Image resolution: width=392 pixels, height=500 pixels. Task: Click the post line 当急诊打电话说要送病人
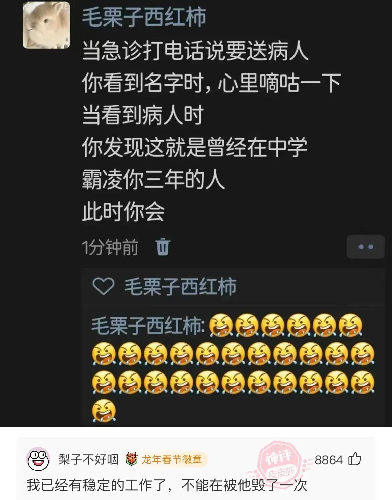(x=195, y=51)
